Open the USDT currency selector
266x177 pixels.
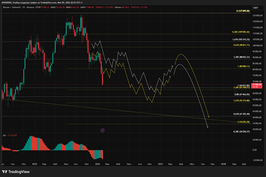[257, 8]
